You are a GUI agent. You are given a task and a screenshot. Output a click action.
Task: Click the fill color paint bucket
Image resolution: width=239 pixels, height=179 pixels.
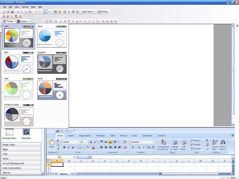[x=87, y=147]
